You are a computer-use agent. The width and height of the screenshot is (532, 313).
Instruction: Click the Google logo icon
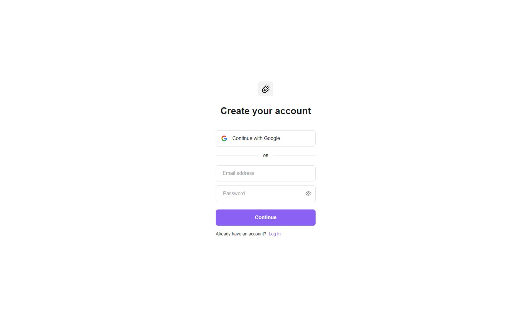[x=224, y=138]
